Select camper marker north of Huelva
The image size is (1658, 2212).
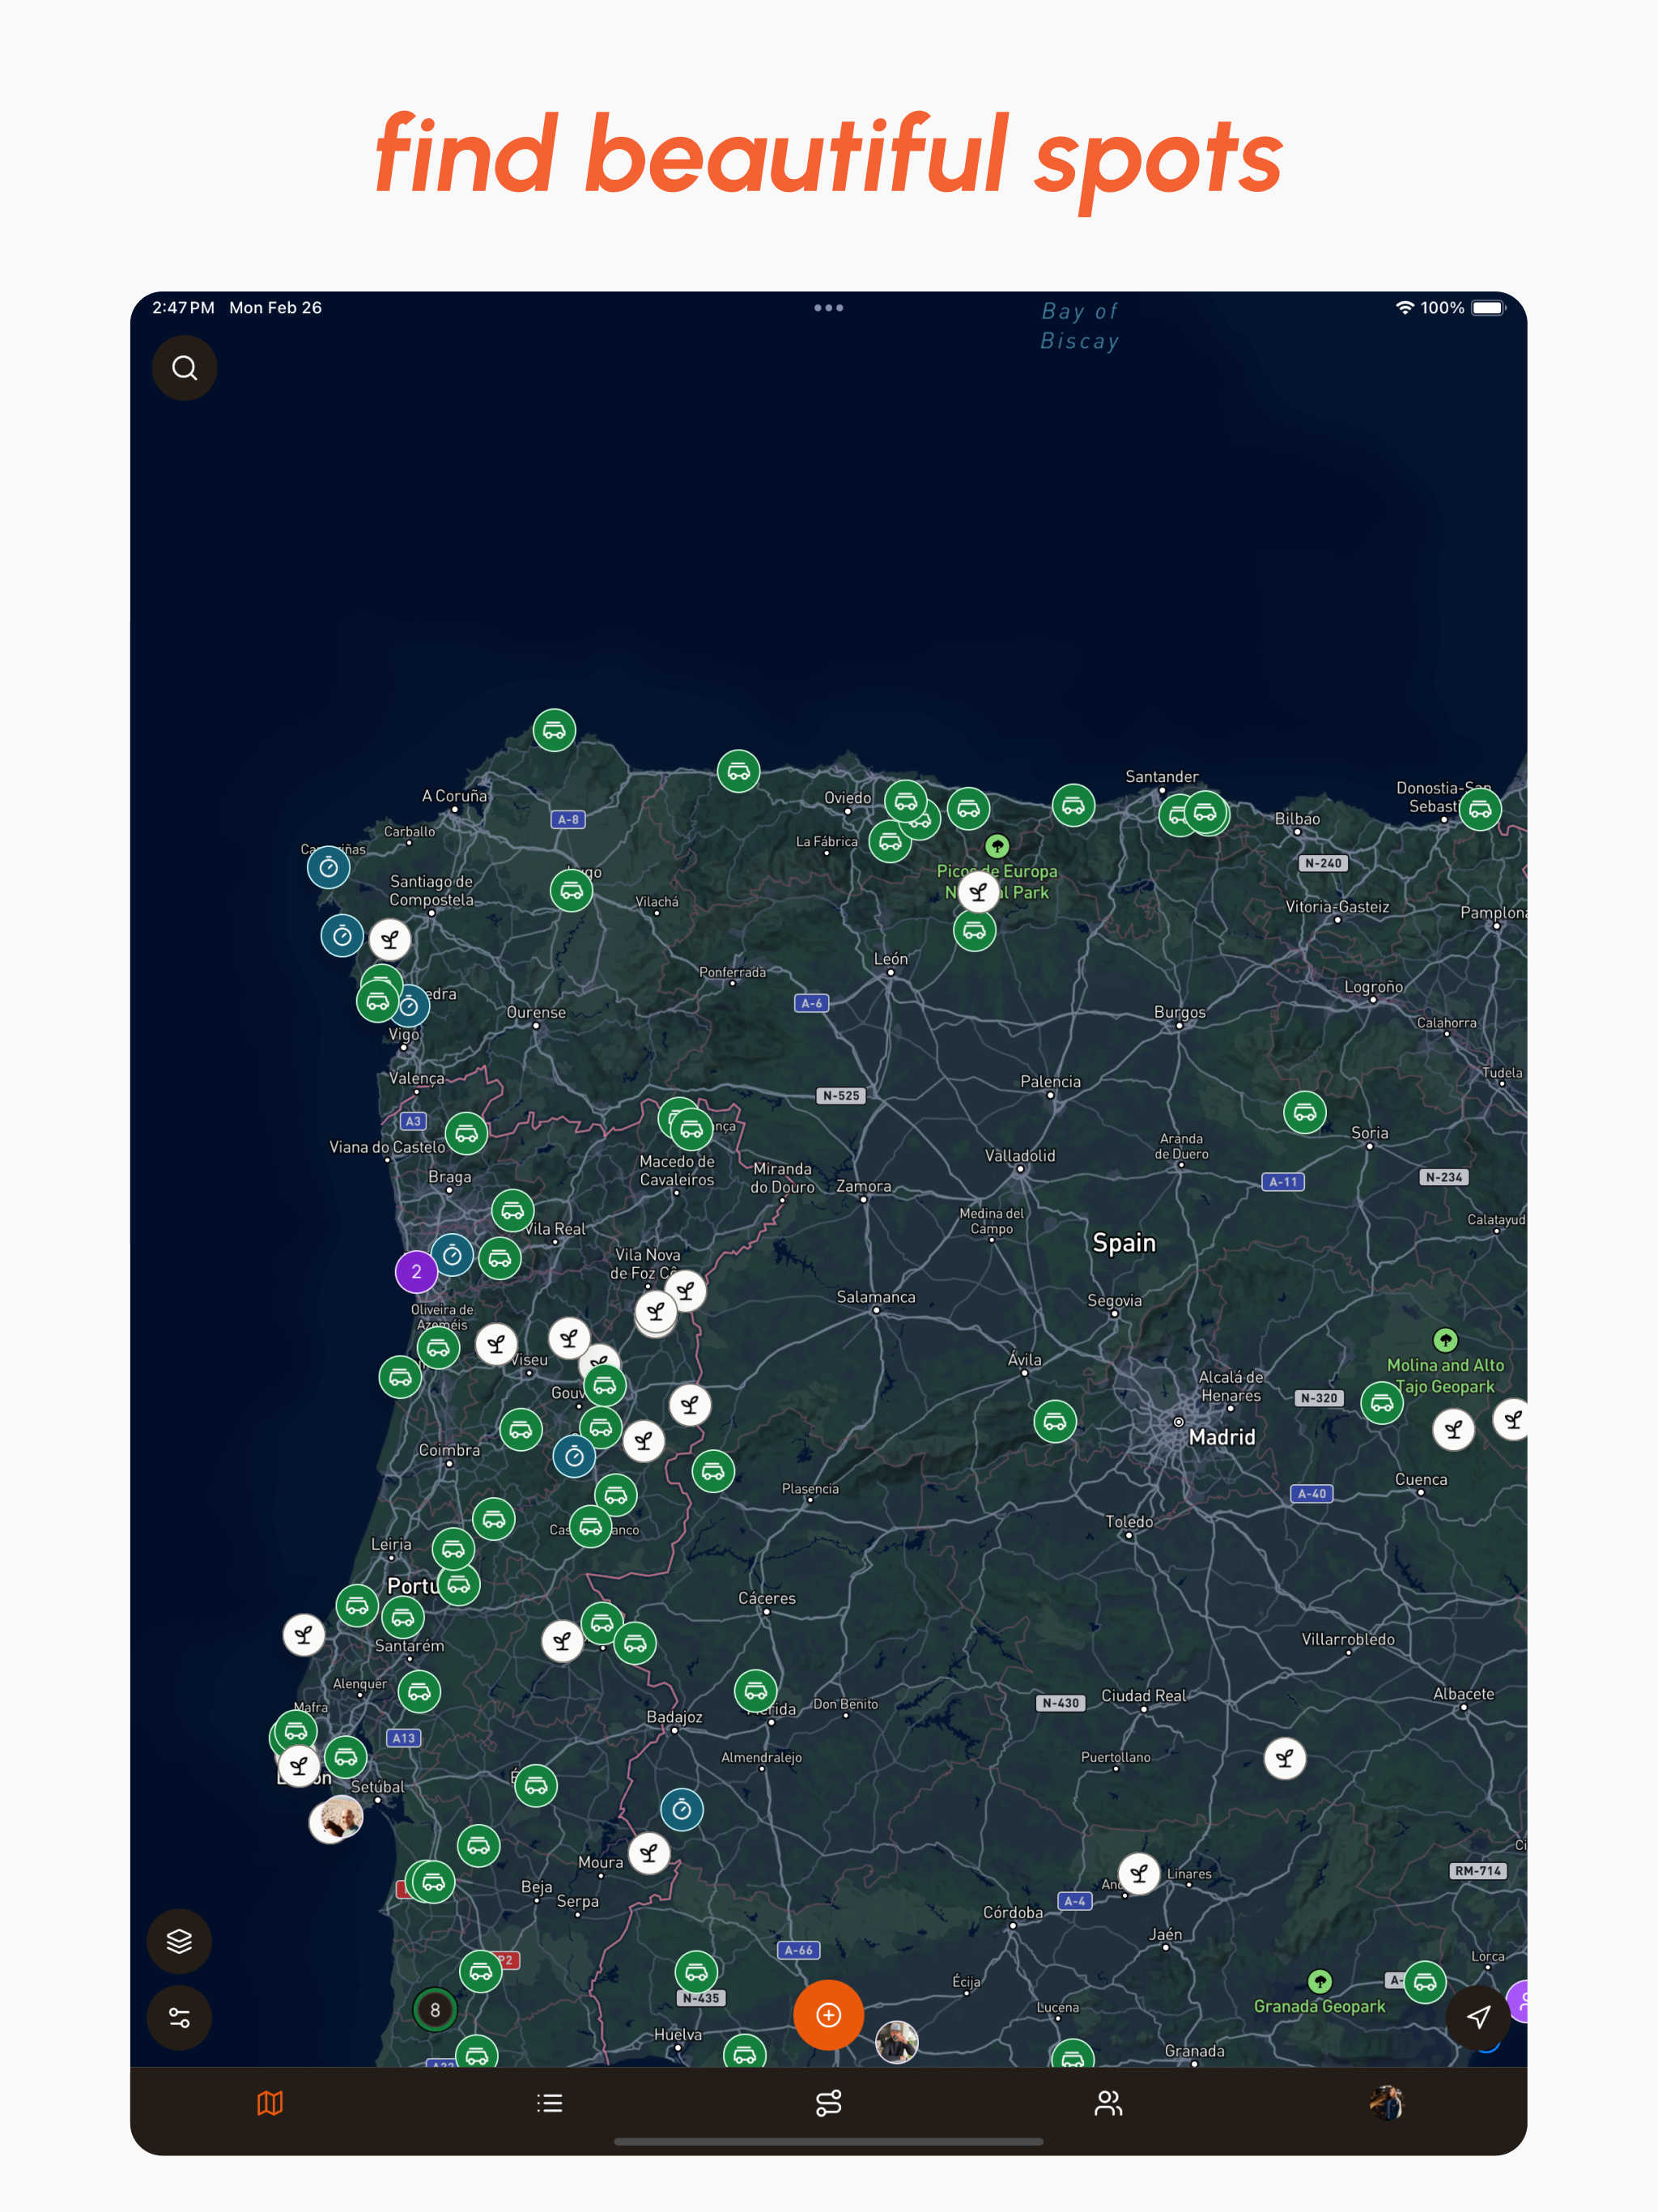click(x=696, y=1973)
